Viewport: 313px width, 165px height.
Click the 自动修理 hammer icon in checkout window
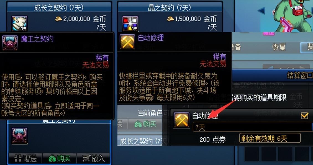[182, 120]
